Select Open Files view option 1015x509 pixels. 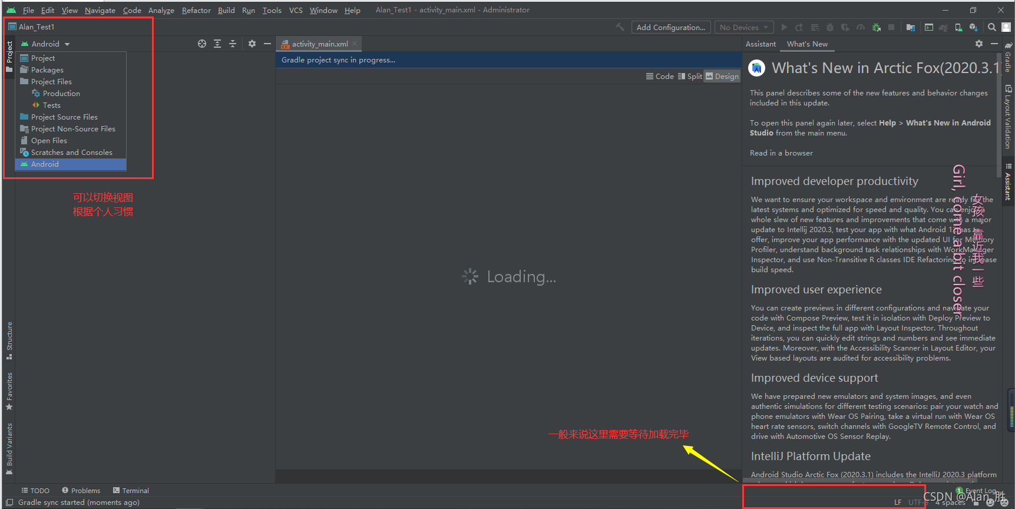click(71, 141)
